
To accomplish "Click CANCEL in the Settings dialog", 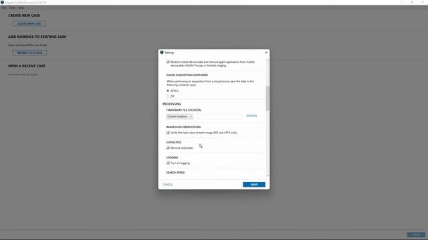I will click(x=168, y=185).
